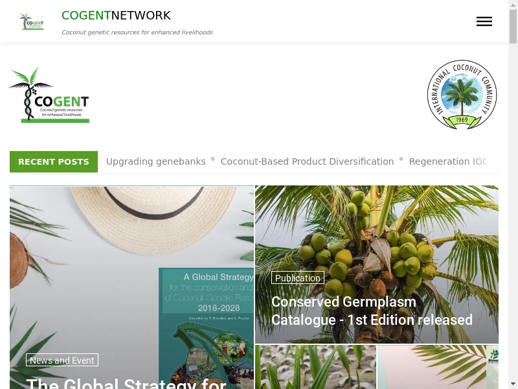Click the large COGENT palm DNA logo
518x389 pixels.
tap(49, 95)
